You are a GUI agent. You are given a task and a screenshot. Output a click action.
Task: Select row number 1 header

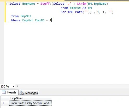[5, 103]
